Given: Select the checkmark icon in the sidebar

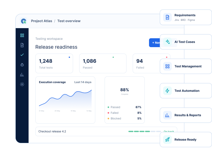Looking at the screenshot, I should pyautogui.click(x=22, y=55).
